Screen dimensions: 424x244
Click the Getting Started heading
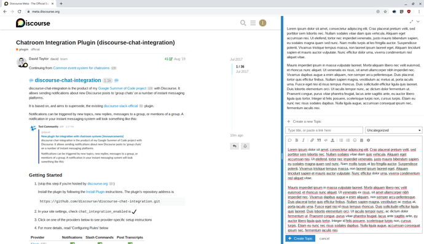[45, 175]
